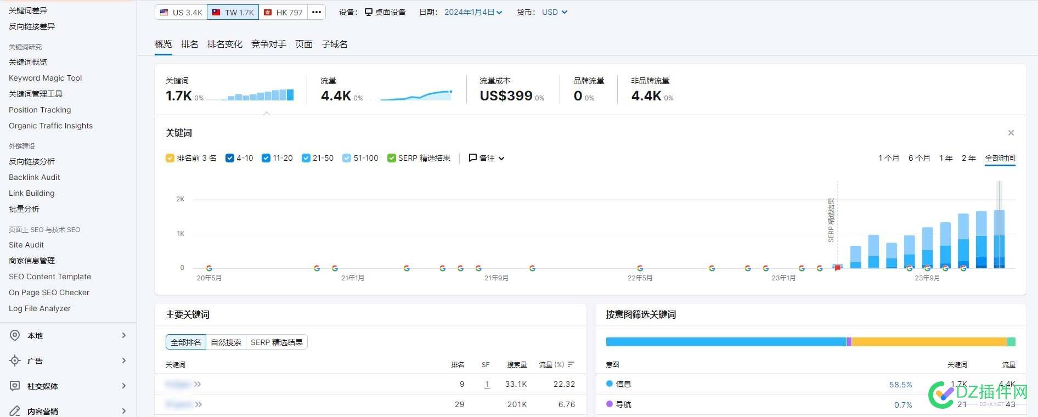Toggle the 51-100 ranking checkbox
1038x417 pixels.
coord(347,158)
